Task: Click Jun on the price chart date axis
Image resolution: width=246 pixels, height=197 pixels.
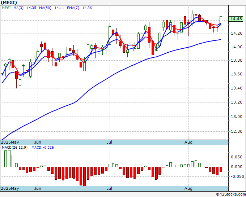Action: (x=38, y=142)
